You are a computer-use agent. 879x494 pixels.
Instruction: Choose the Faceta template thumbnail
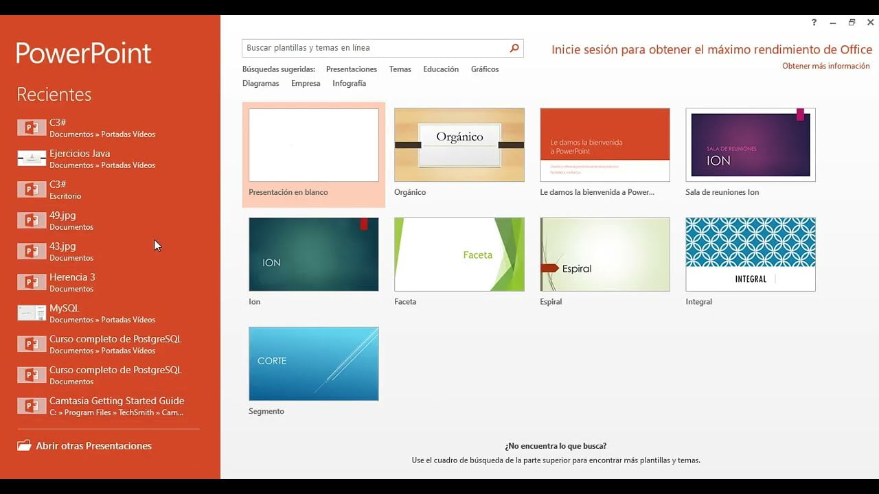coord(459,255)
